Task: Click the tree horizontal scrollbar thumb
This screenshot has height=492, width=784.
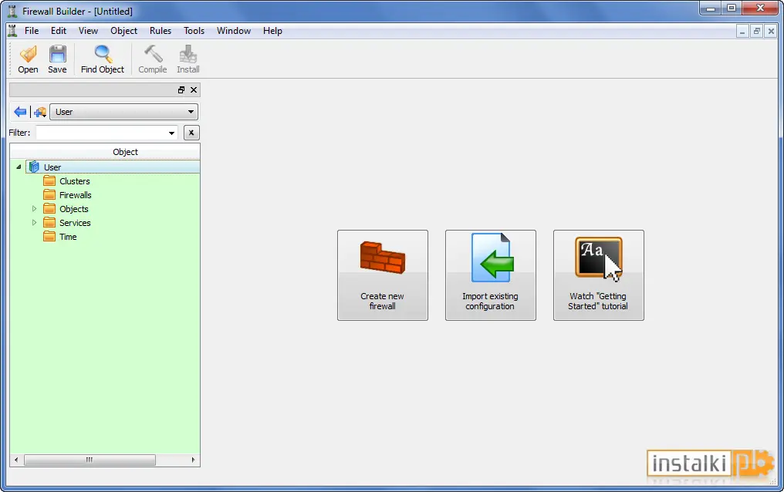Action: pyautogui.click(x=90, y=460)
